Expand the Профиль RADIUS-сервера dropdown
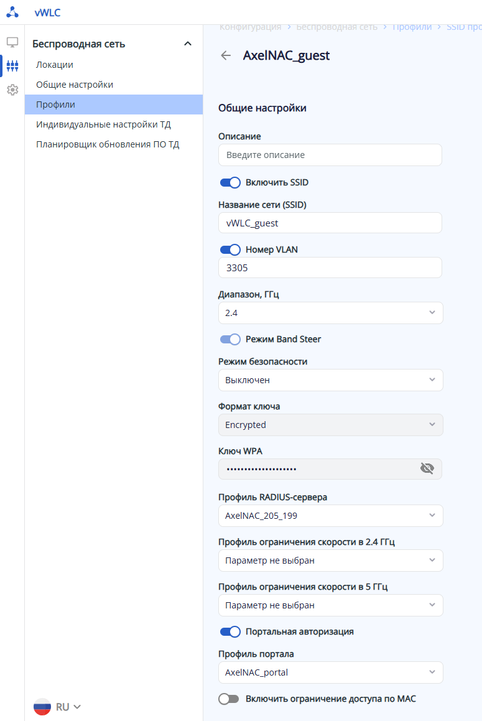Screen dimensions: 482x721 pyautogui.click(x=330, y=516)
